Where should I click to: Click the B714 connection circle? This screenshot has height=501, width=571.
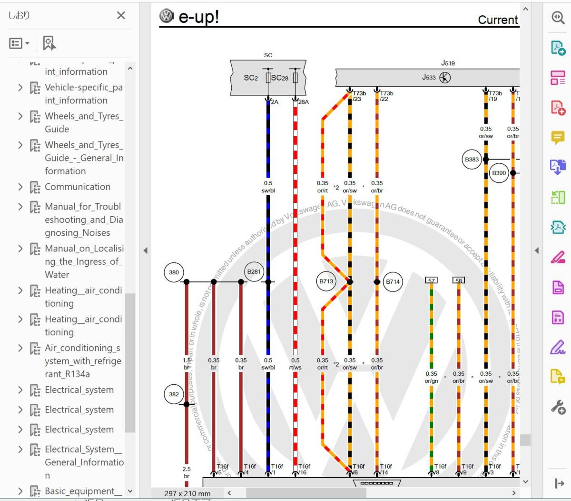pos(393,281)
